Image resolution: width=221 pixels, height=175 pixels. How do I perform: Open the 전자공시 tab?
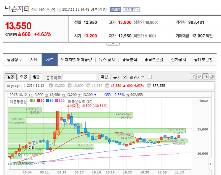click(178, 59)
